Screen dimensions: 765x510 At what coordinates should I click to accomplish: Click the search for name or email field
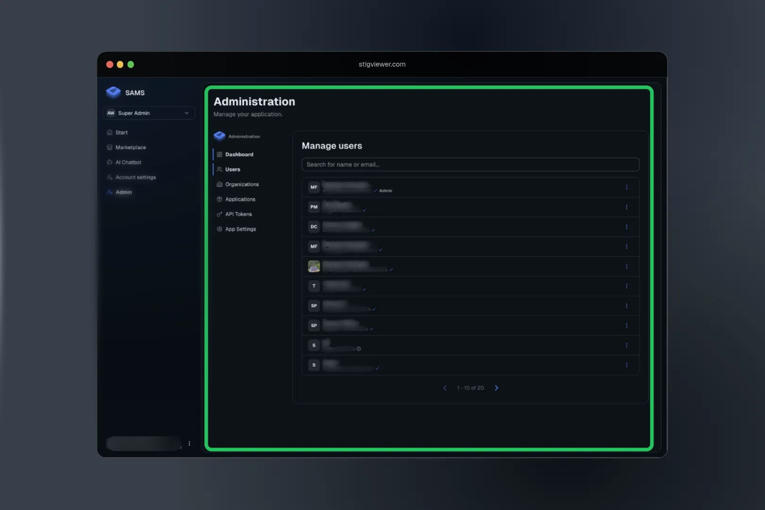coord(470,165)
